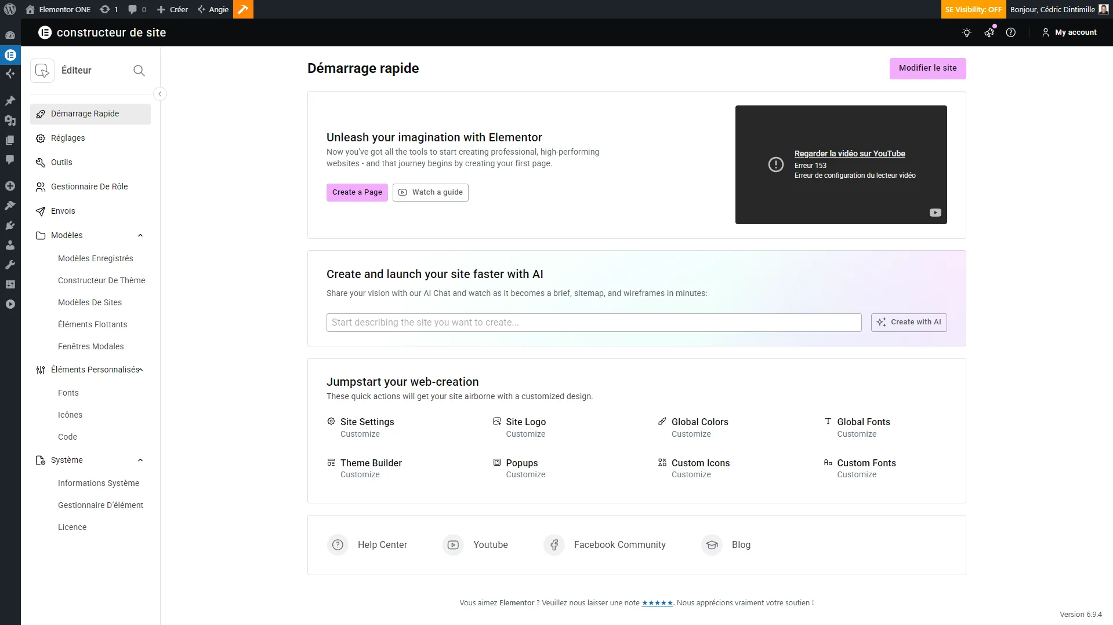Open the Elementor ONE site menu
The width and height of the screenshot is (1113, 625).
coord(58,9)
